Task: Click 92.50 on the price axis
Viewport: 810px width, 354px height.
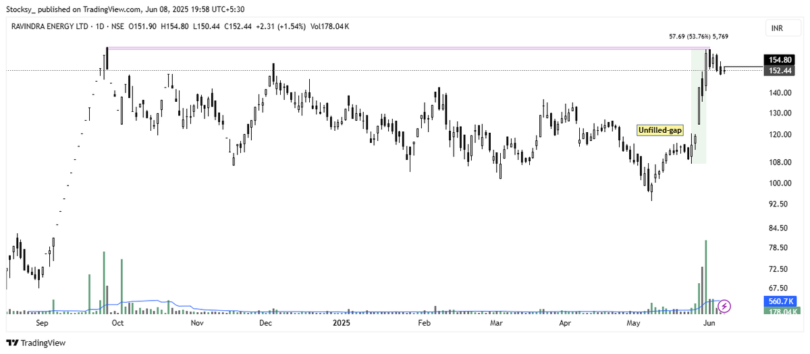Action: tap(777, 204)
